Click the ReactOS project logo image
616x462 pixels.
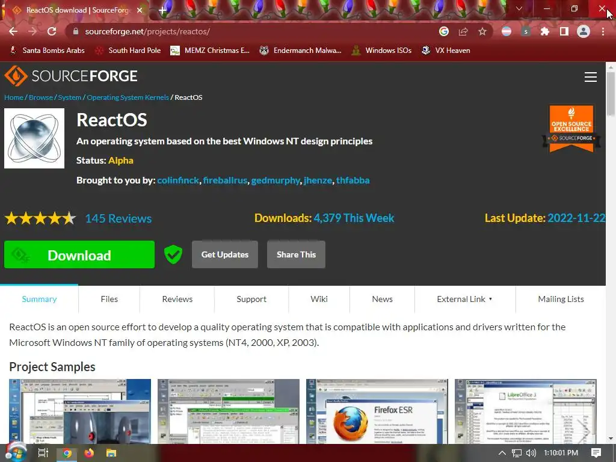pos(34,138)
